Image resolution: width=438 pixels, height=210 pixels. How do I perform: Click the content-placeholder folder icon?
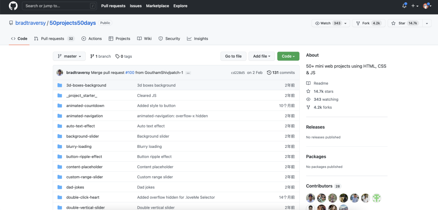pos(60,167)
